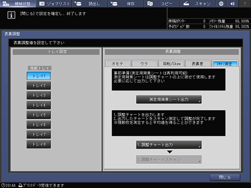Click the speaker volume icon

tap(233, 3)
